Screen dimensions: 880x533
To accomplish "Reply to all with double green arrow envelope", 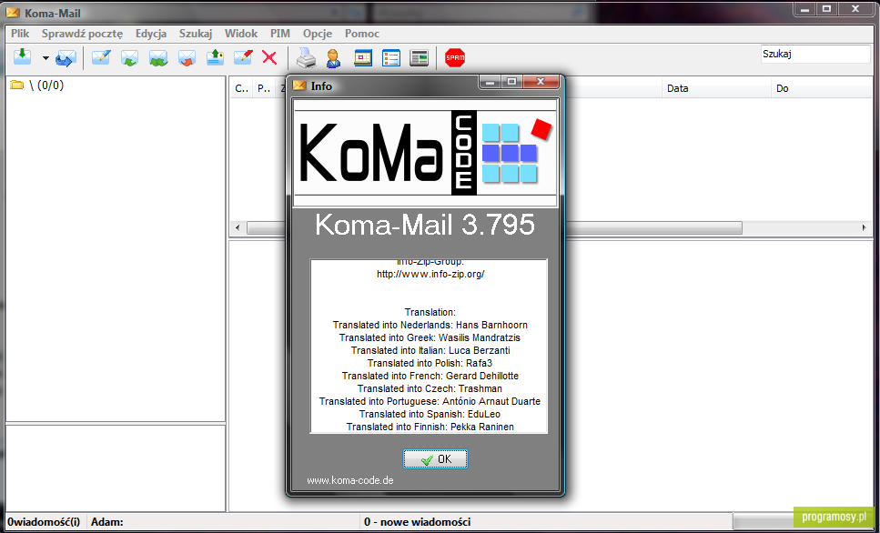I will tap(158, 58).
